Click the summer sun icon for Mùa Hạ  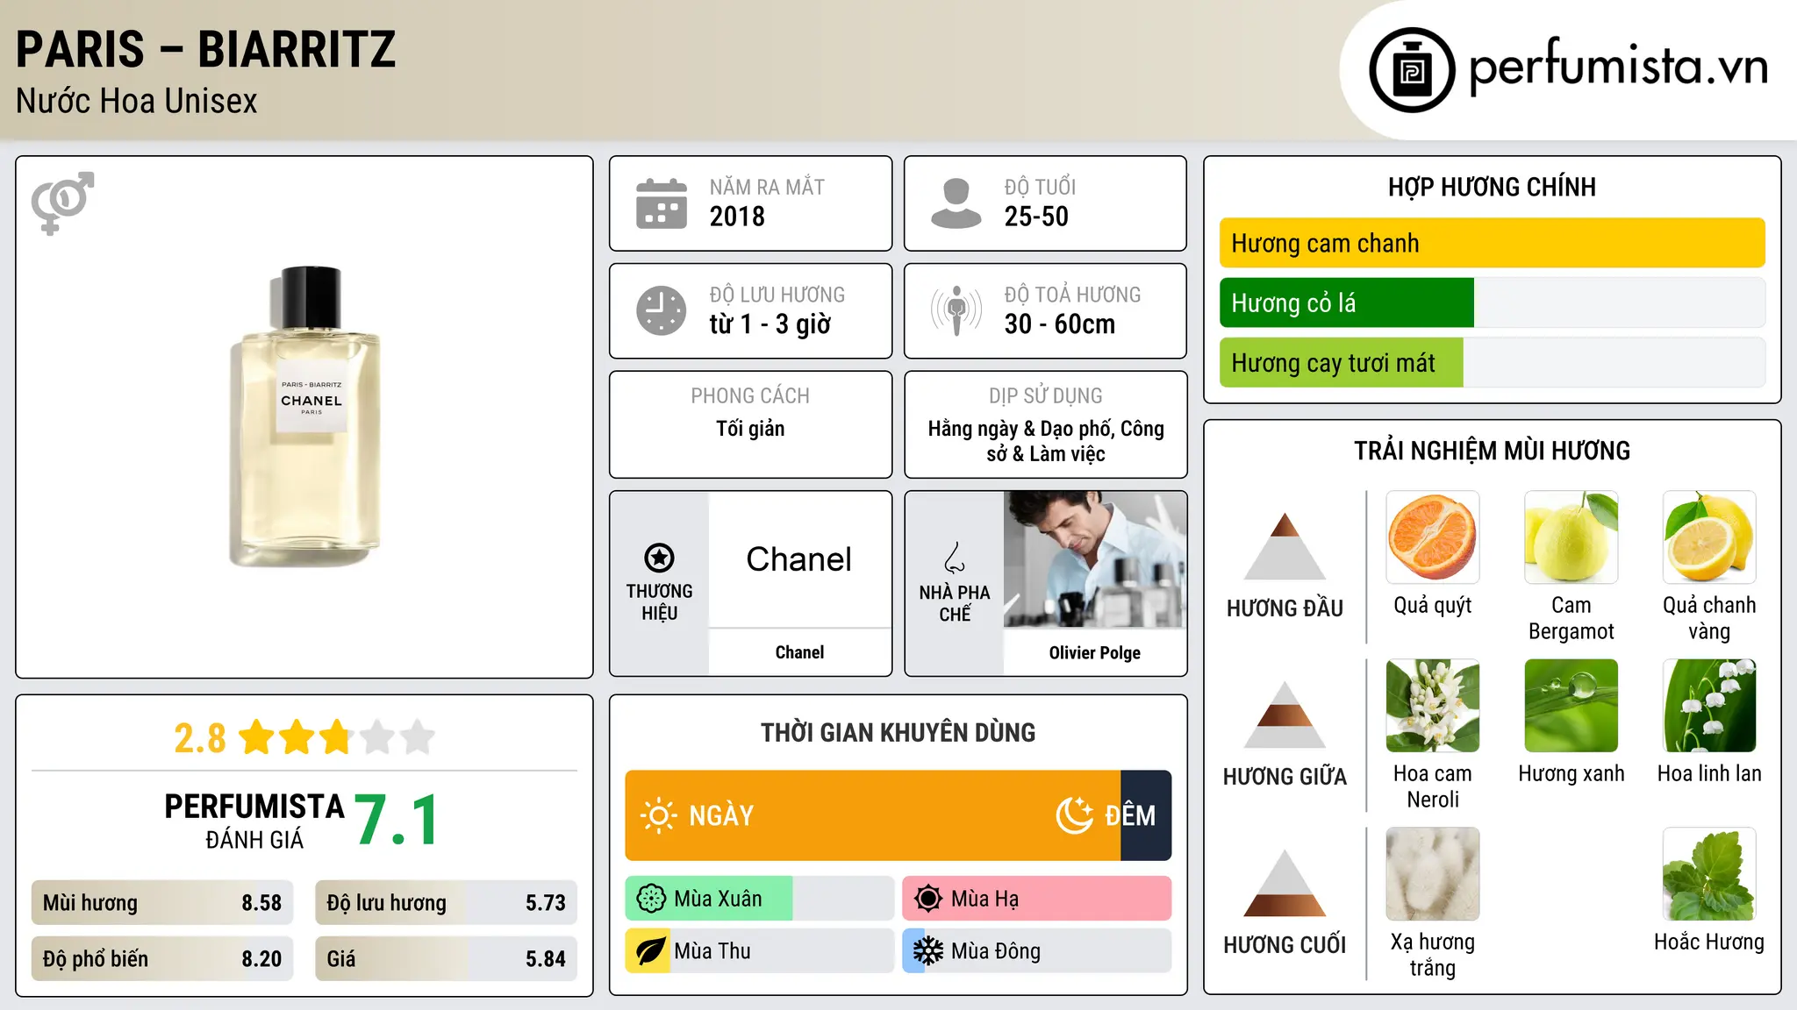tap(928, 899)
